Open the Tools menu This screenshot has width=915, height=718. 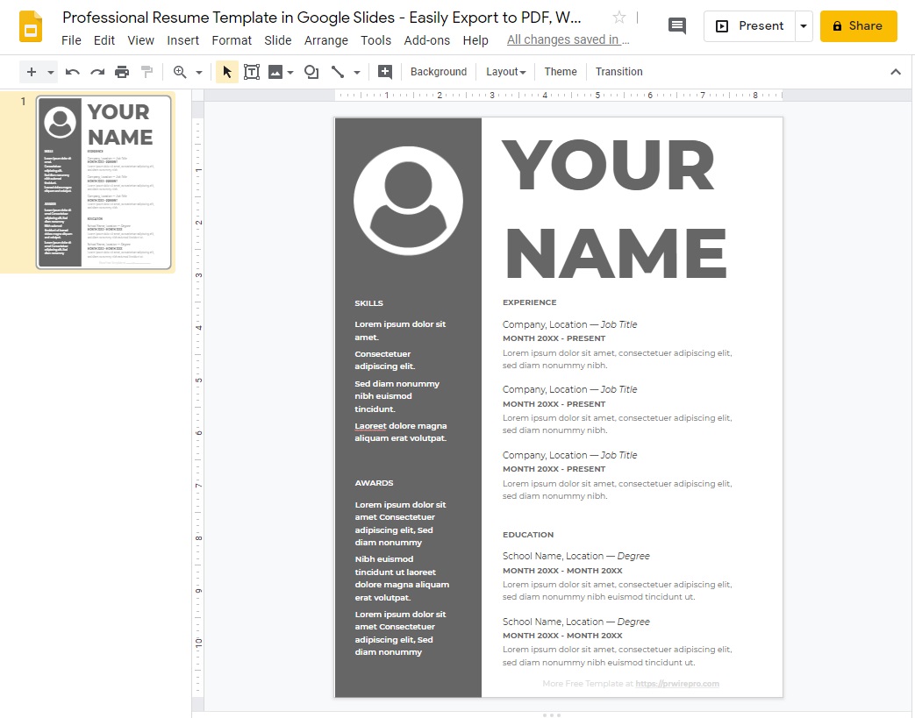click(375, 40)
